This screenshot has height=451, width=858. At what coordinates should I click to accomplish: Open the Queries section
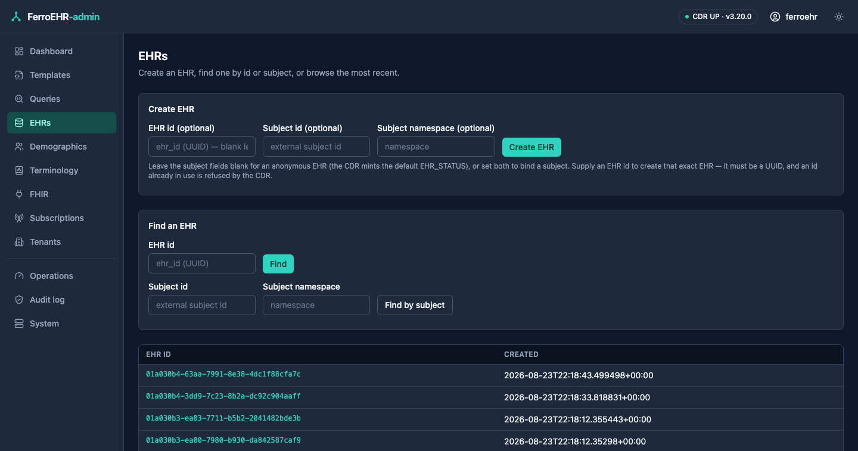pyautogui.click(x=61, y=99)
